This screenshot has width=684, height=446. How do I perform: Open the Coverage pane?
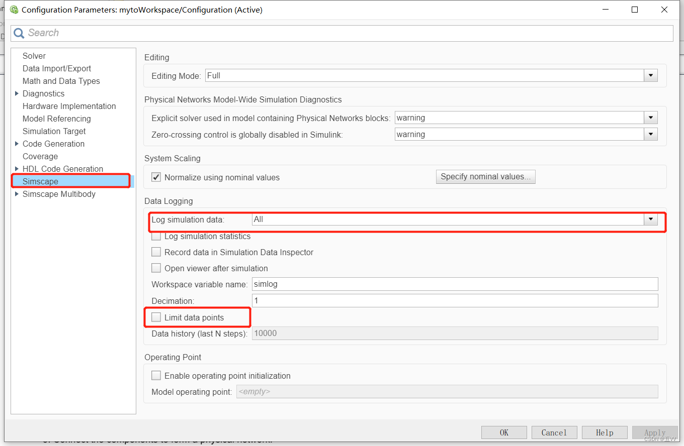tap(40, 156)
